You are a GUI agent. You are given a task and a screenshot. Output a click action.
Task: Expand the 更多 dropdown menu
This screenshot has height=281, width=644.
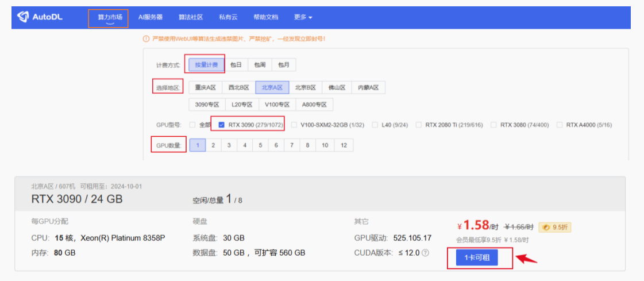pyautogui.click(x=303, y=17)
